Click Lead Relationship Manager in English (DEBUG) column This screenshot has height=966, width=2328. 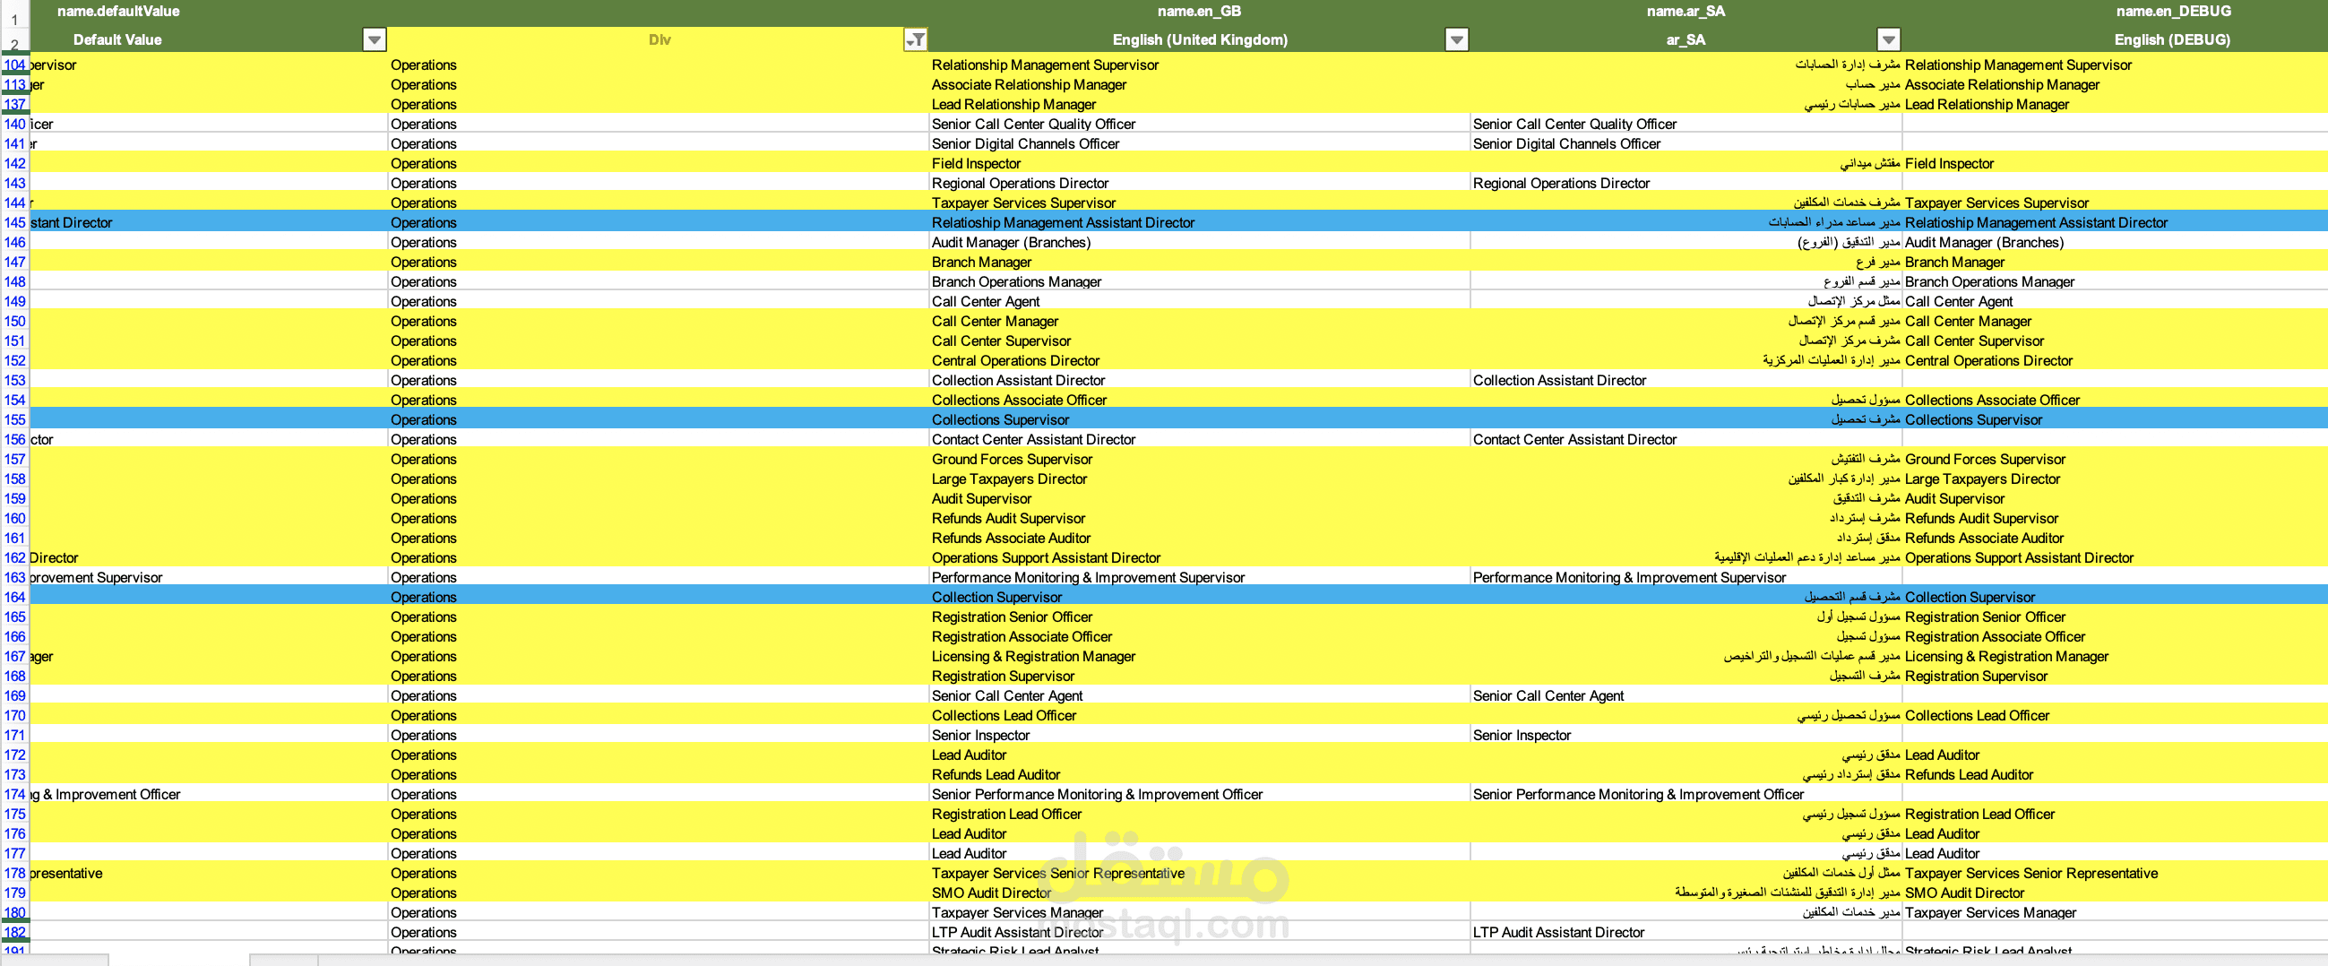1987,105
